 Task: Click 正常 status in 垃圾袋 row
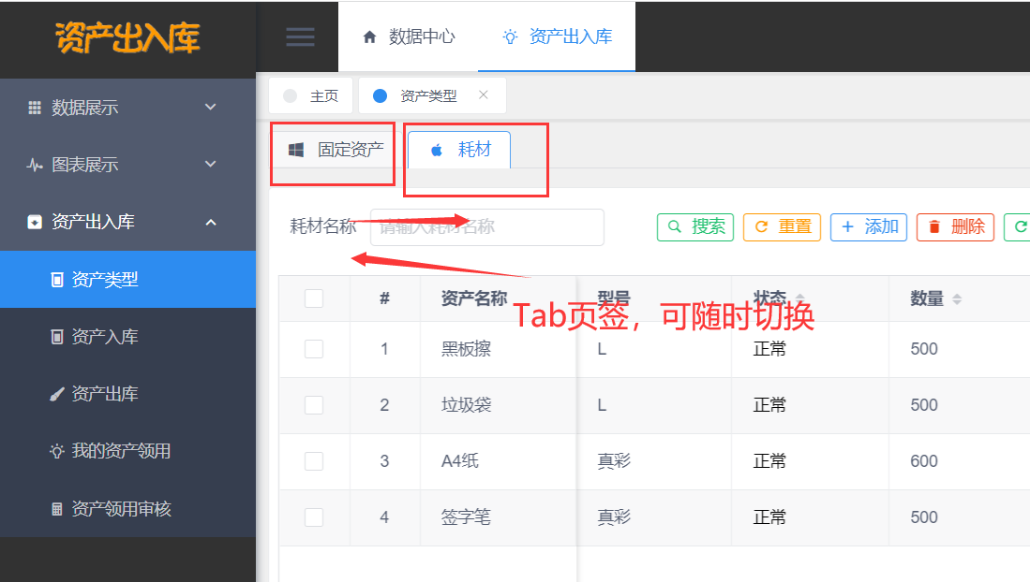point(769,405)
